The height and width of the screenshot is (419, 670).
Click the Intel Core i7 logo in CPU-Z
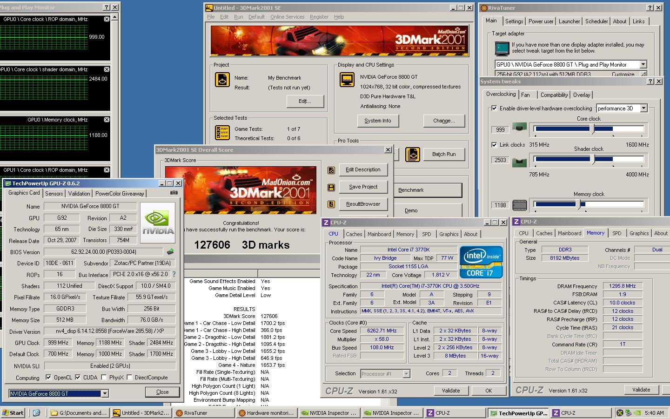(x=481, y=262)
